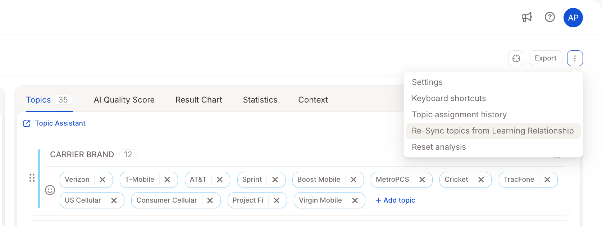Viewport: 602px width, 226px height.
Task: Toggle the three-dot more options menu
Action: tap(575, 58)
